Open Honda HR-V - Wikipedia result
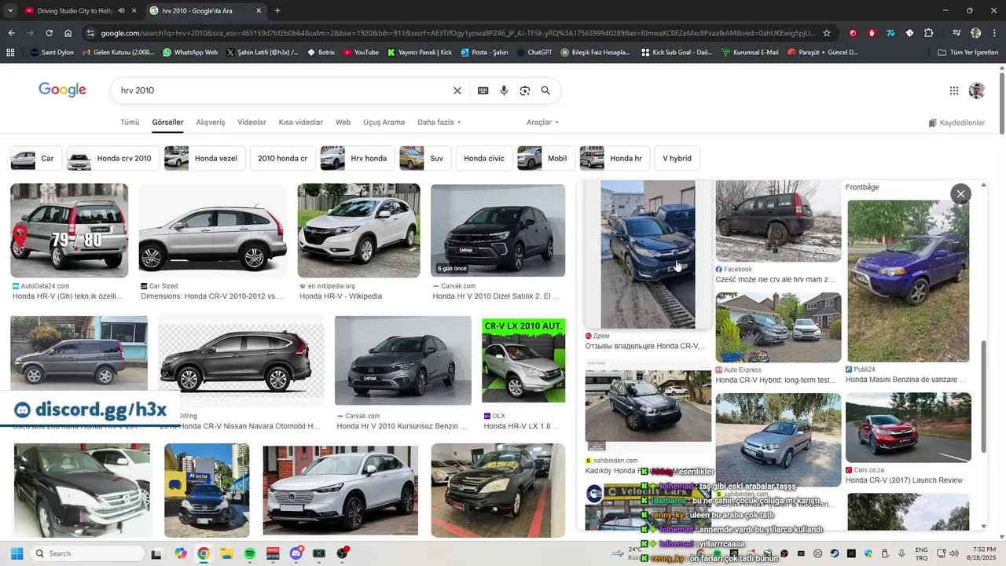Image resolution: width=1006 pixels, height=566 pixels. click(x=340, y=296)
